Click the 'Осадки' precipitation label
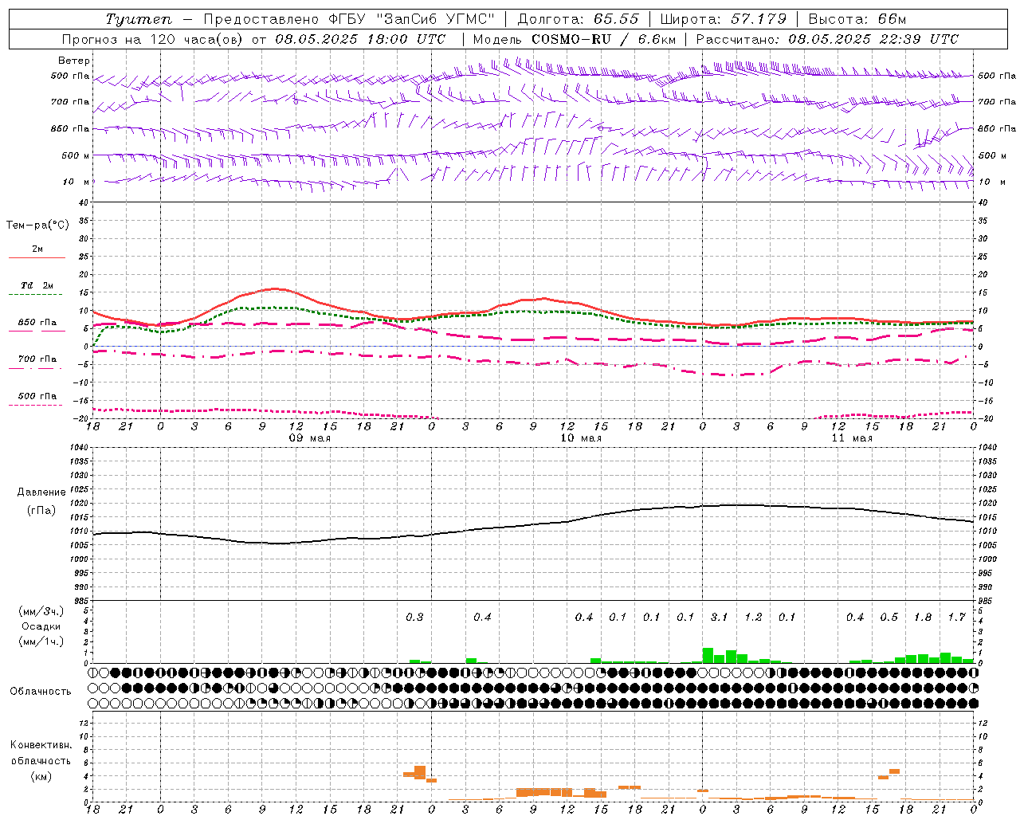The height and width of the screenshot is (816, 1020). click(41, 626)
